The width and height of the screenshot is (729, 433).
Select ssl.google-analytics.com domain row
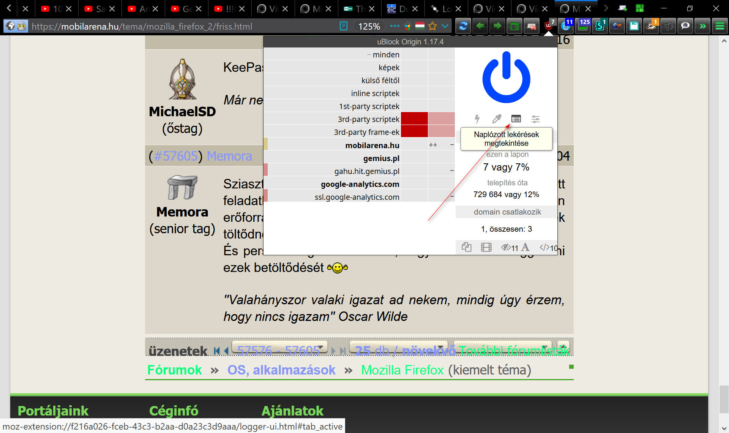pyautogui.click(x=357, y=197)
